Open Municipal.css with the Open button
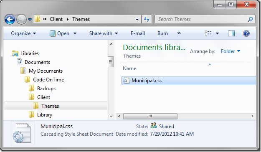The height and width of the screenshot is (152, 261). pos(59,33)
